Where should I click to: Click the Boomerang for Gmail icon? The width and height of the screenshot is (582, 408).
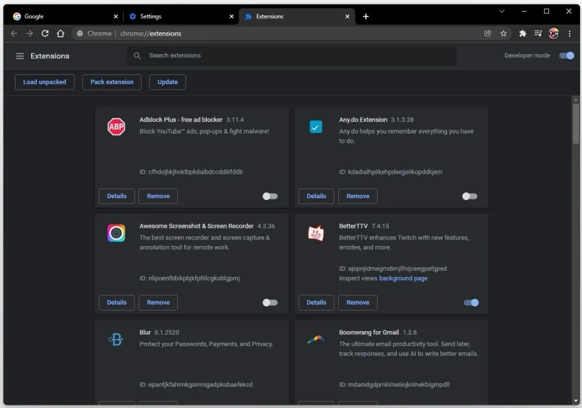(316, 339)
